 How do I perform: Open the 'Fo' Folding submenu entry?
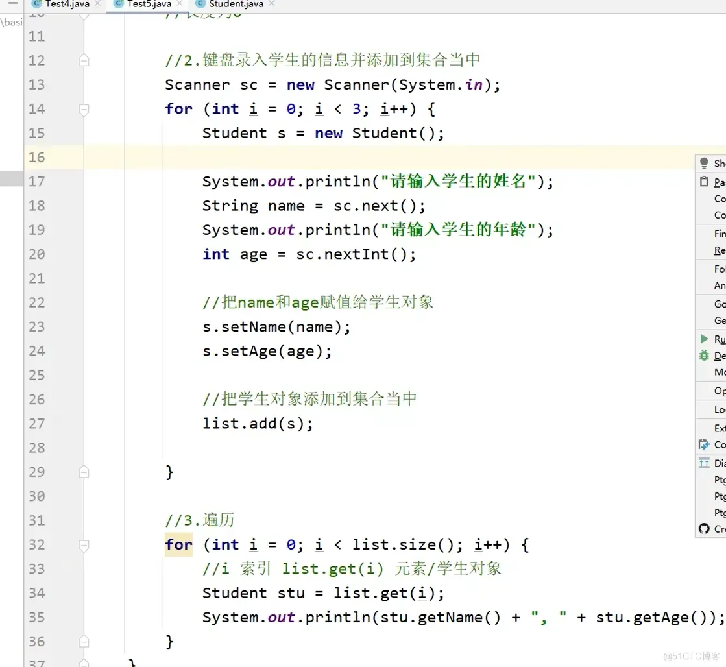(x=720, y=269)
